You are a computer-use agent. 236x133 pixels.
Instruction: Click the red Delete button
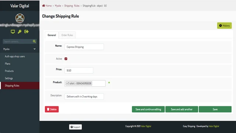(52, 109)
